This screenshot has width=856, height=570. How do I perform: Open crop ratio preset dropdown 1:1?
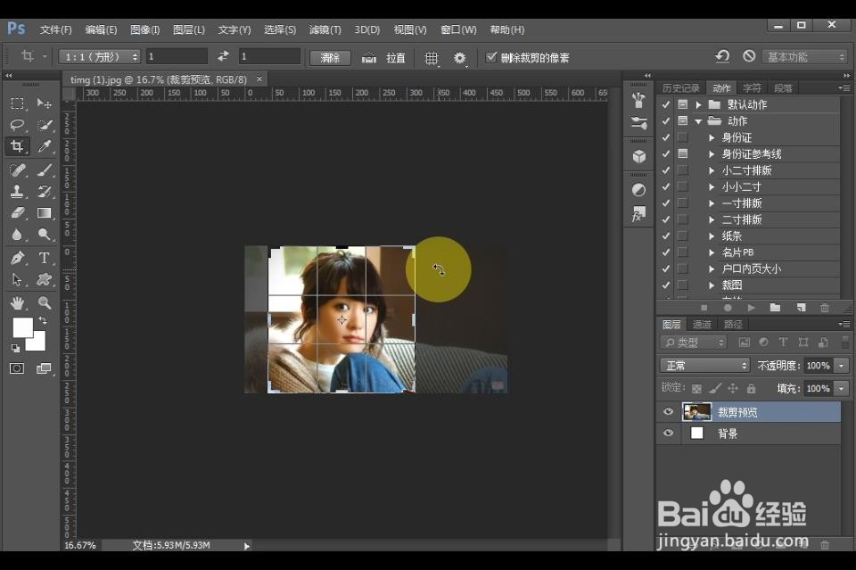tap(100, 56)
